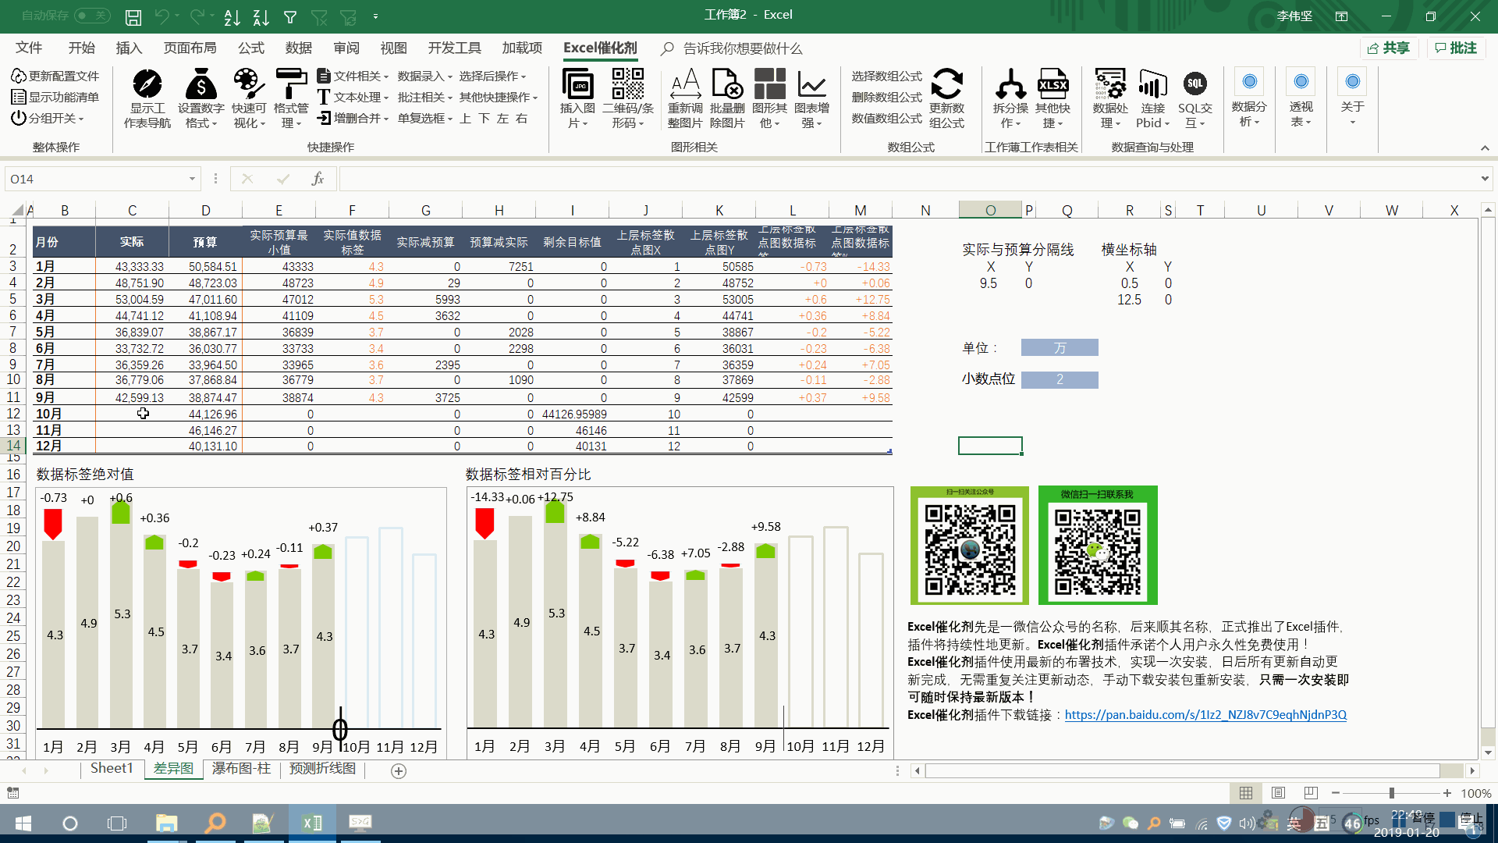Image resolution: width=1498 pixels, height=843 pixels.
Task: Click the zoom slider handle
Action: tap(1391, 793)
